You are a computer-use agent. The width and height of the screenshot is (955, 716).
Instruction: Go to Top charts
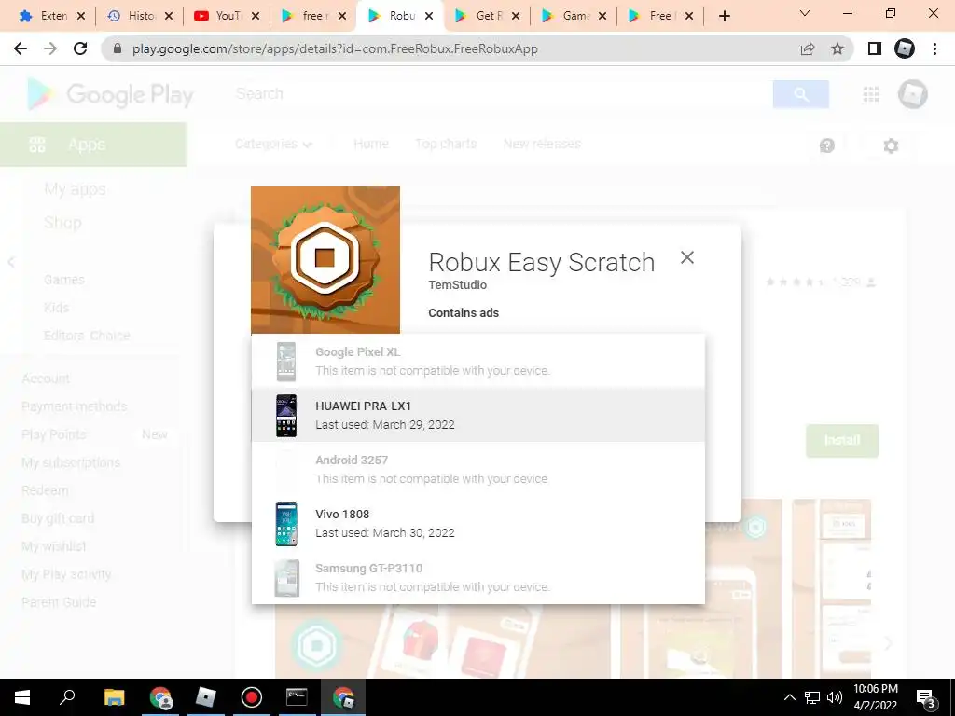[x=446, y=144]
